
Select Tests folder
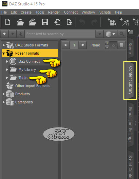point(23,78)
